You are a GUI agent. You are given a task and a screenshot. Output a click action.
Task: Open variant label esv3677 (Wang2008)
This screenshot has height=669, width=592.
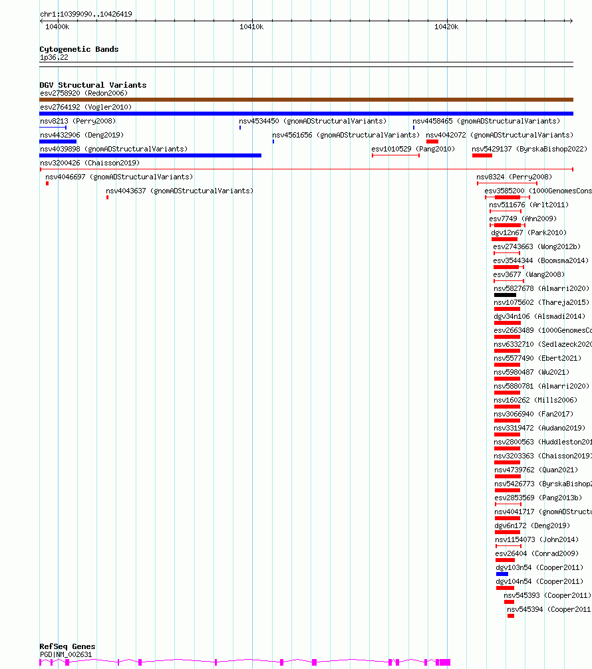(x=529, y=275)
